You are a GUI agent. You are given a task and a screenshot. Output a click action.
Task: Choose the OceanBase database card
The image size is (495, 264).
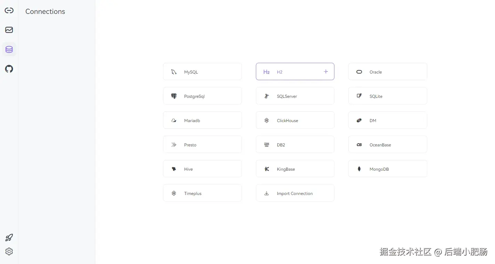[x=387, y=144]
